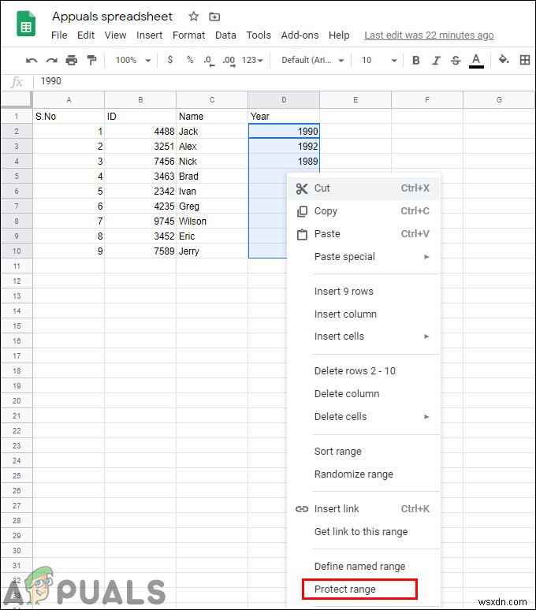Click the Print icon
This screenshot has height=610, width=536.
tap(72, 61)
